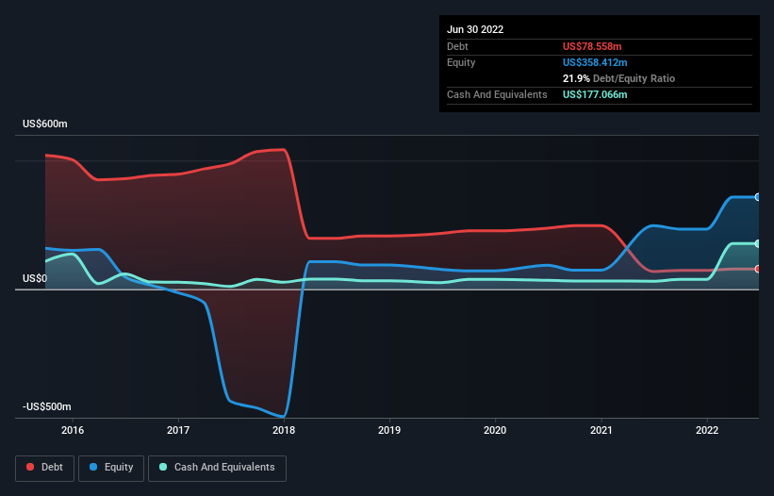Select the blue Equity endpoint marker

coord(758,197)
